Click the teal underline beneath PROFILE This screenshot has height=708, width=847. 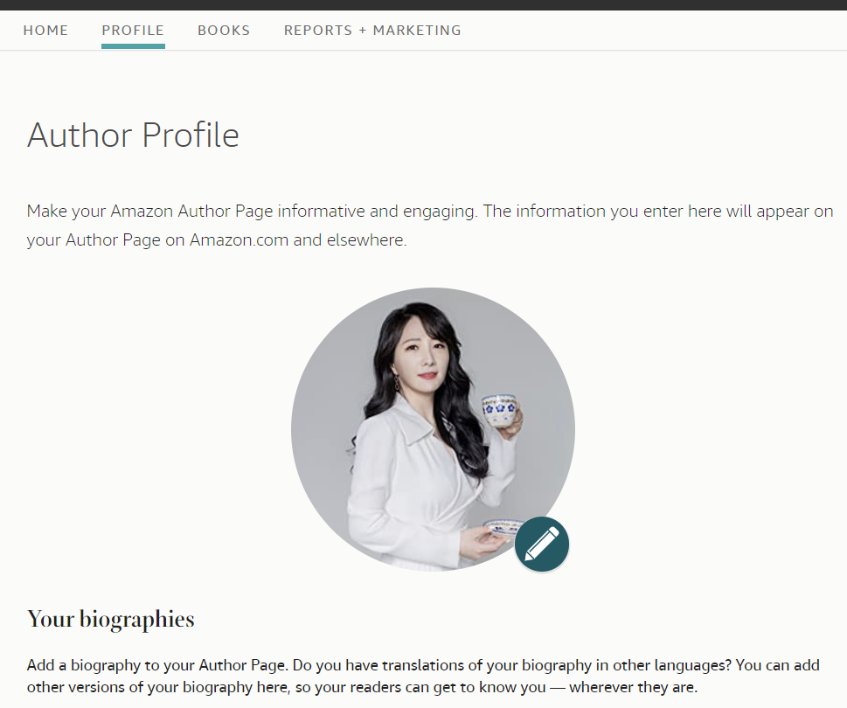[133, 46]
